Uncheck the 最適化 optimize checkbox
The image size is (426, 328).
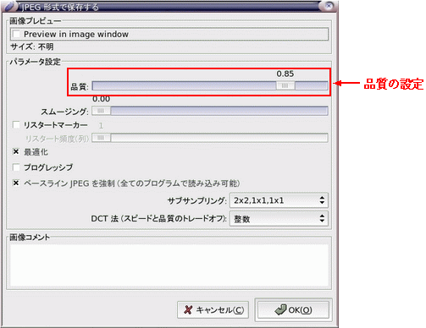coord(16,152)
